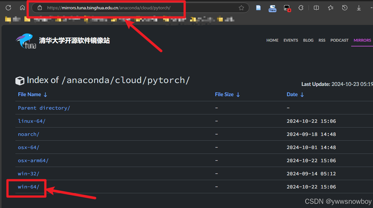
Task: Open the blue document extension icon
Action: pos(258,8)
